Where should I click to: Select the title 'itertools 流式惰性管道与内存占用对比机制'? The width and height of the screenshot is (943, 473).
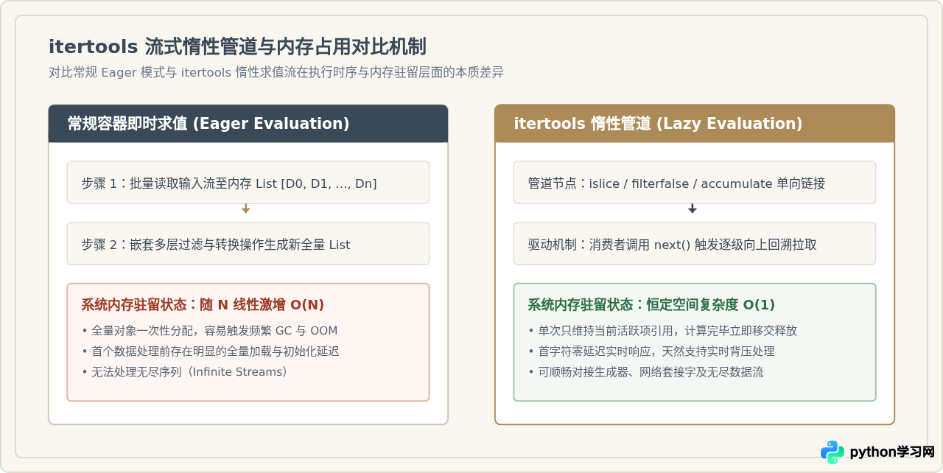tap(237, 46)
